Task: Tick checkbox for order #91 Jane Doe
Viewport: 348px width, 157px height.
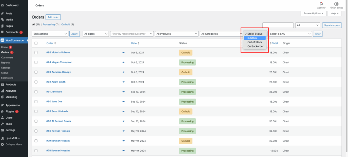Action: 36,92
